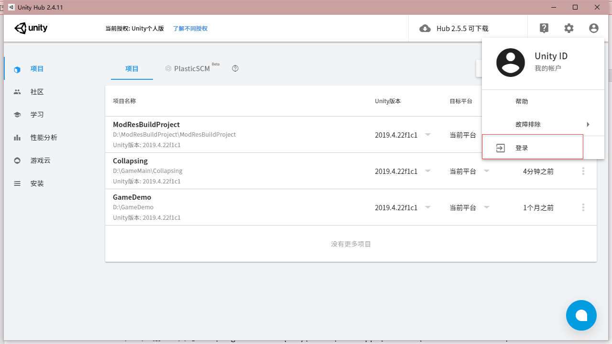The width and height of the screenshot is (612, 344).
Task: Open the three-dot menu for Collapsing
Action: coord(583,171)
